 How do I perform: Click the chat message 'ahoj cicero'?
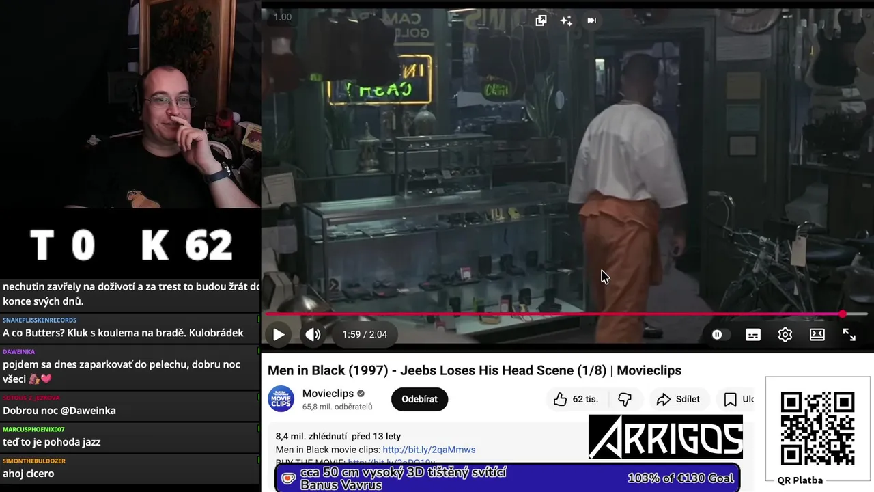pos(29,474)
